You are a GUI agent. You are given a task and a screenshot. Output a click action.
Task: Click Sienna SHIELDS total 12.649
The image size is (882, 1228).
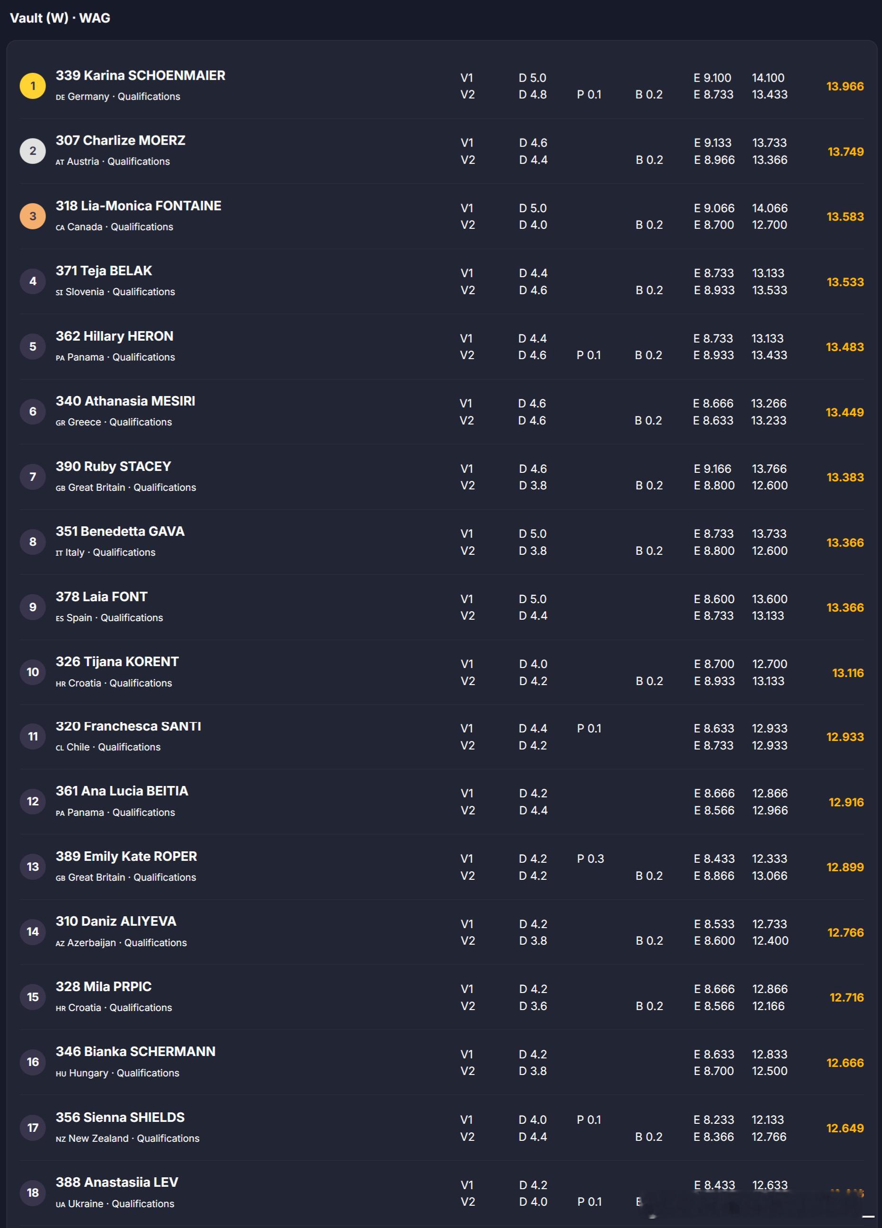[x=845, y=1129]
